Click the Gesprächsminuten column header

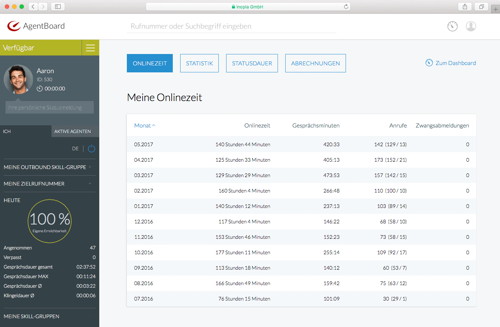tap(316, 125)
